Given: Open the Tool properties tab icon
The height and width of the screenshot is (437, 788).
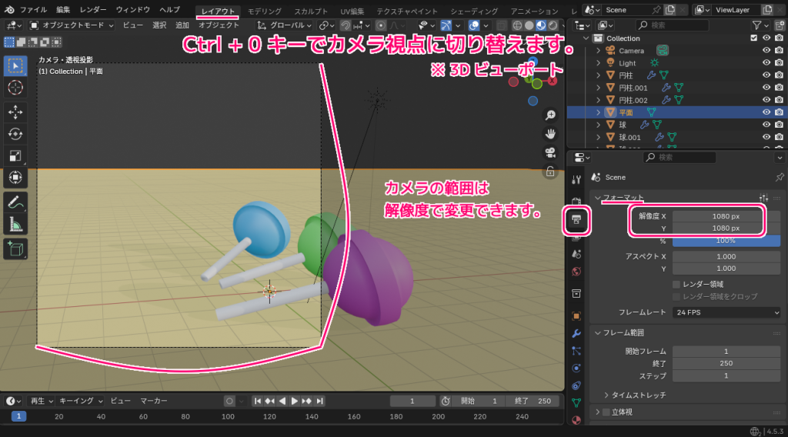Looking at the screenshot, I should click(x=576, y=180).
